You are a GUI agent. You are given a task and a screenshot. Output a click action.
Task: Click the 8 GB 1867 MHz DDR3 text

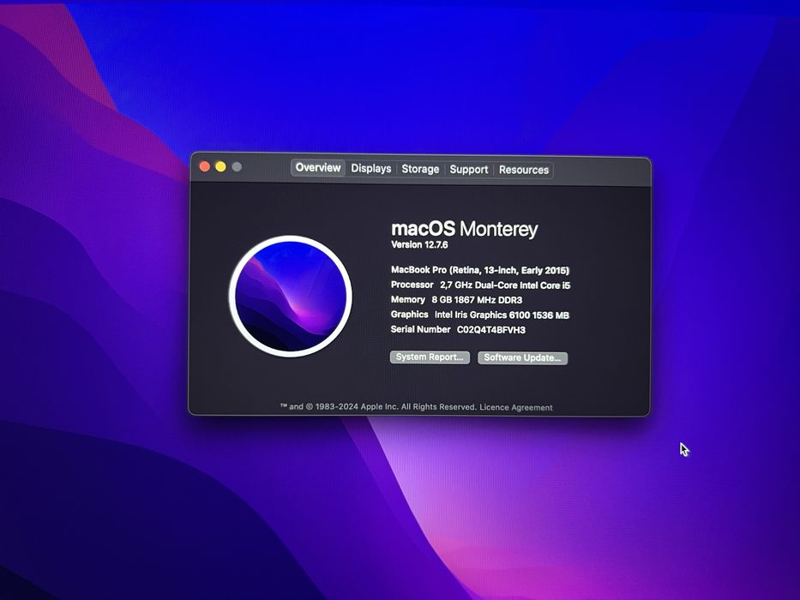click(477, 300)
